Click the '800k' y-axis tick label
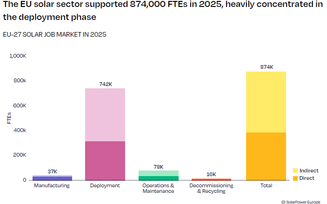Image resolution: width=327 pixels, height=204 pixels. click(20, 80)
